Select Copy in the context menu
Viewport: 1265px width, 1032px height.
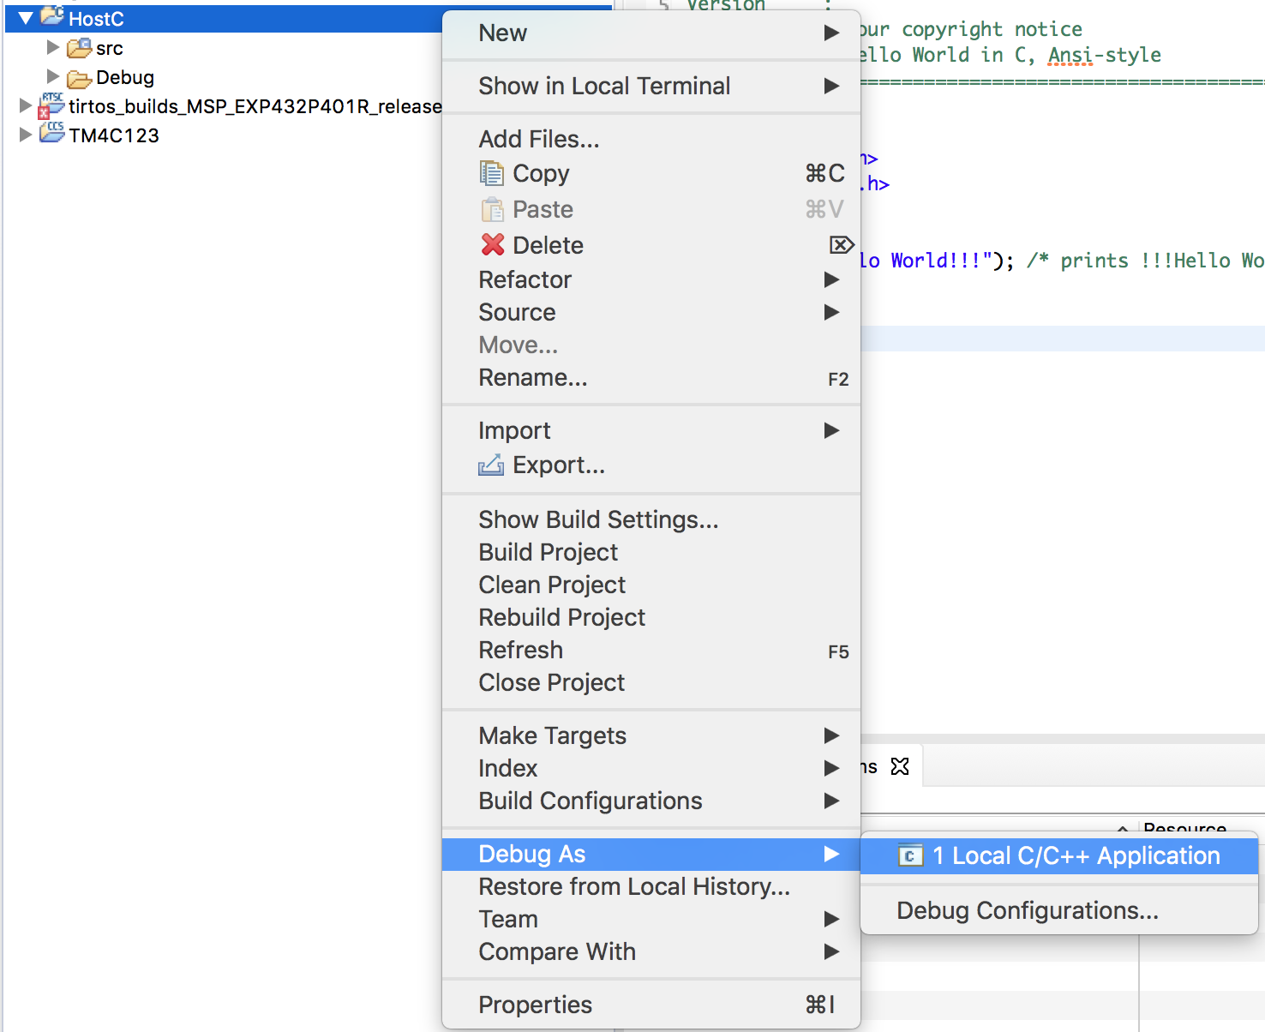pos(651,173)
